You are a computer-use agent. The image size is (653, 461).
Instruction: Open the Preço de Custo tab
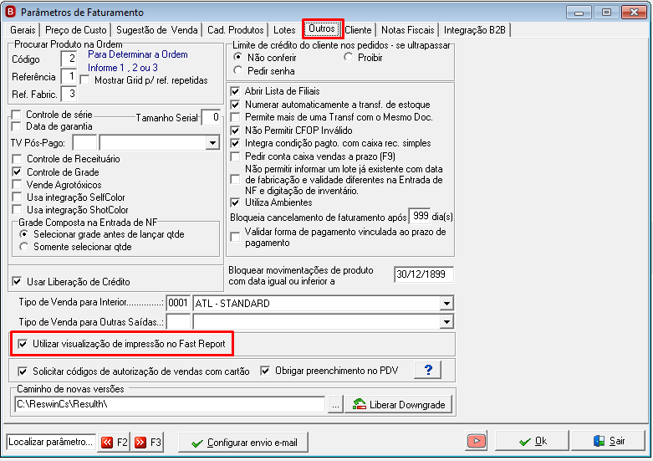[x=76, y=30]
